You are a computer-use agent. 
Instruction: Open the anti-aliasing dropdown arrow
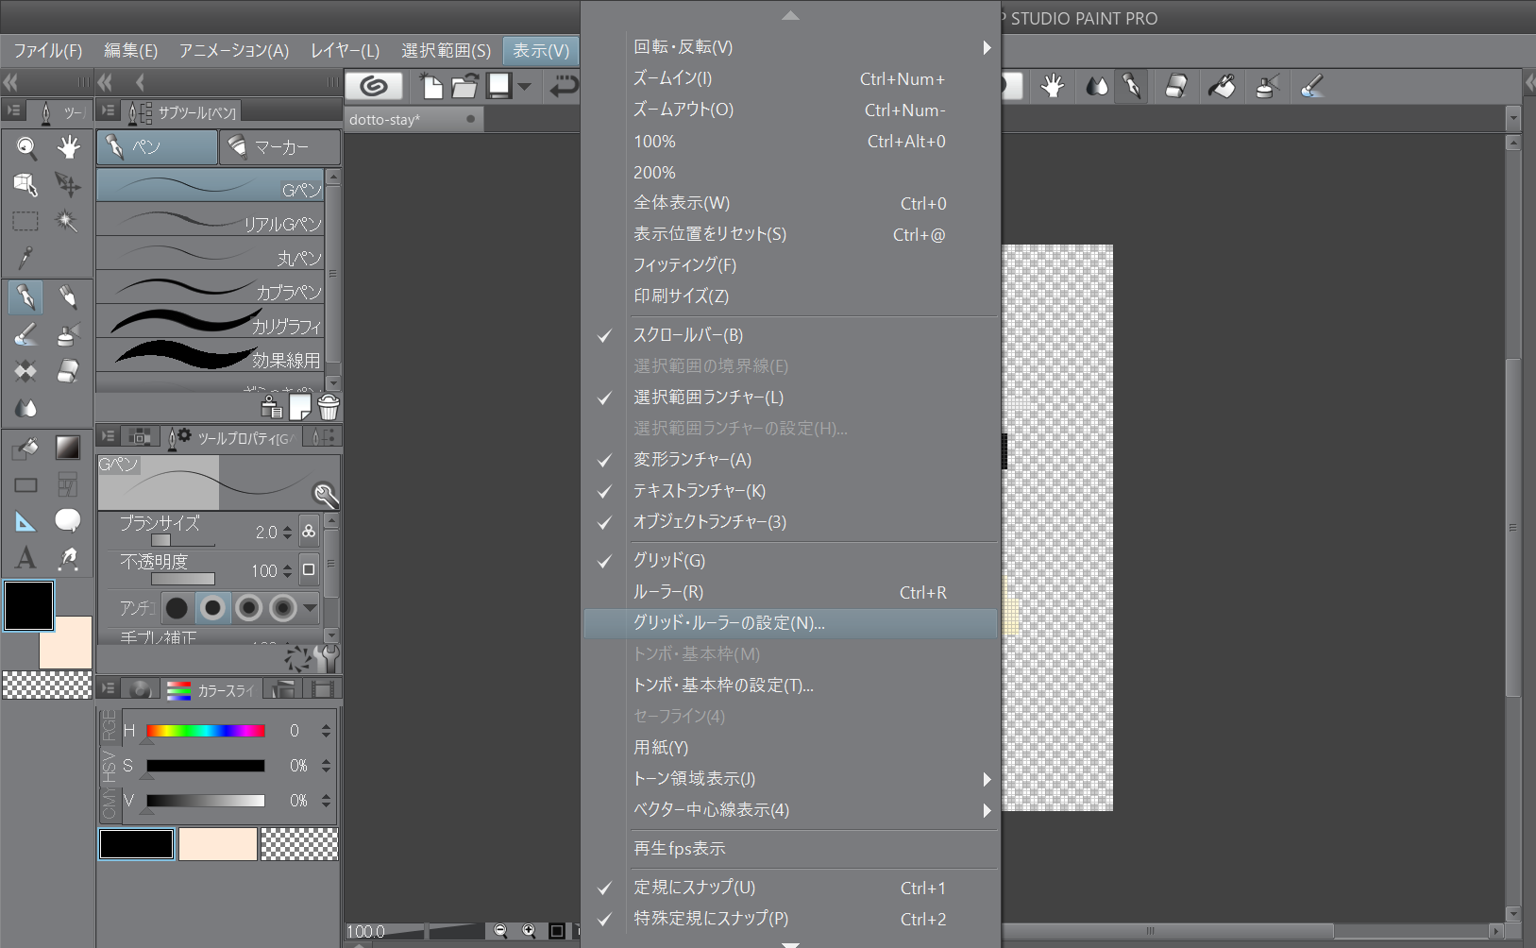(x=310, y=608)
